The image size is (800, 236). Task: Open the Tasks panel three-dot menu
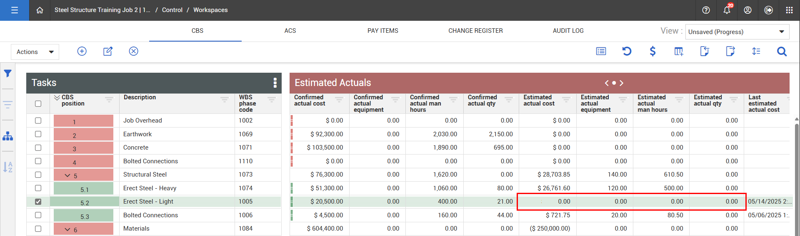tap(275, 83)
